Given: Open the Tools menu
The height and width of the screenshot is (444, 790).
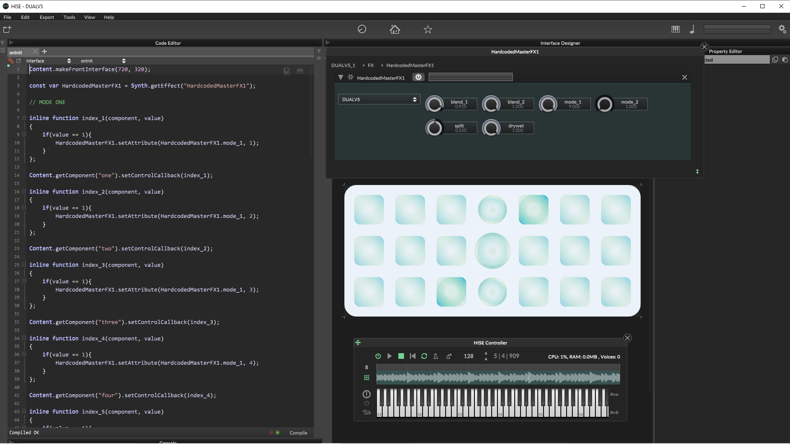Looking at the screenshot, I should click(69, 17).
